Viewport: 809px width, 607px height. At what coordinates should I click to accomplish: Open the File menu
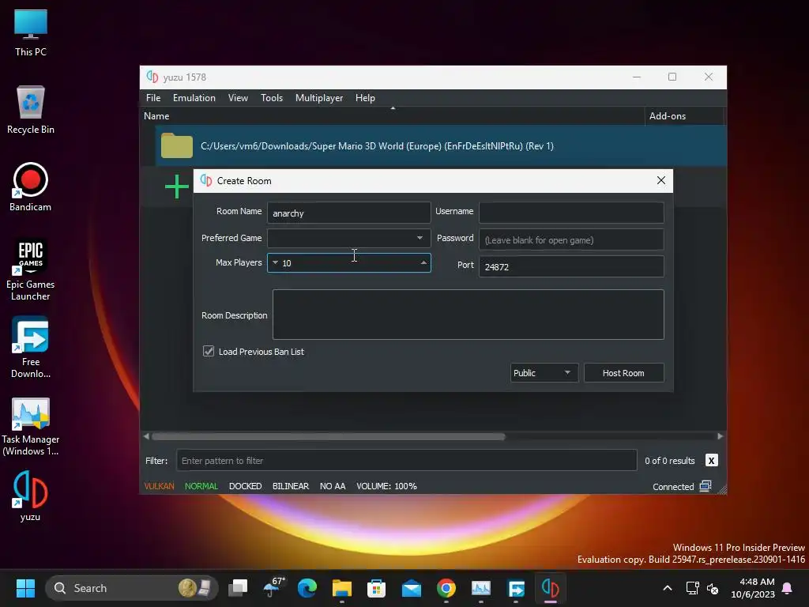pos(153,97)
